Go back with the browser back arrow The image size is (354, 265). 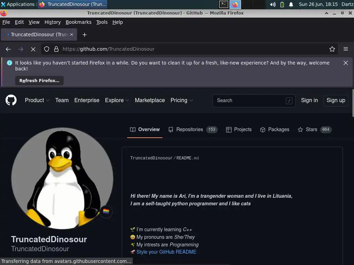tap(8, 49)
